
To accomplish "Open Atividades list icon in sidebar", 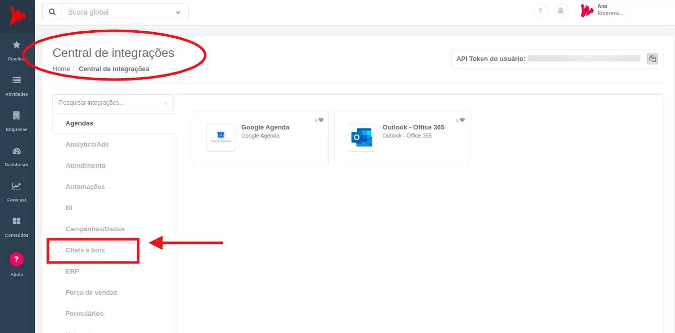I will (x=17, y=81).
